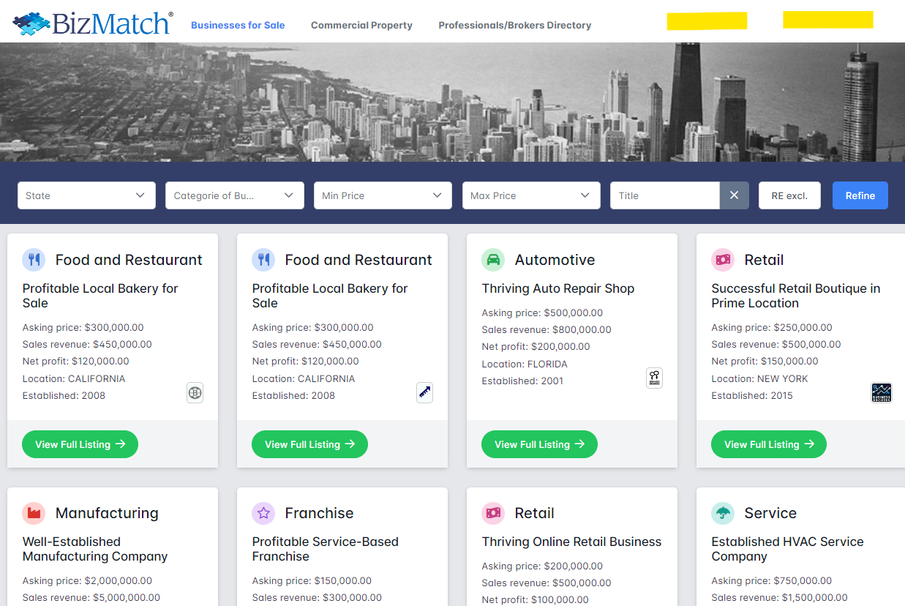The image size is (905, 606).
Task: Click the fork and knife icon on first card
Action: point(34,259)
